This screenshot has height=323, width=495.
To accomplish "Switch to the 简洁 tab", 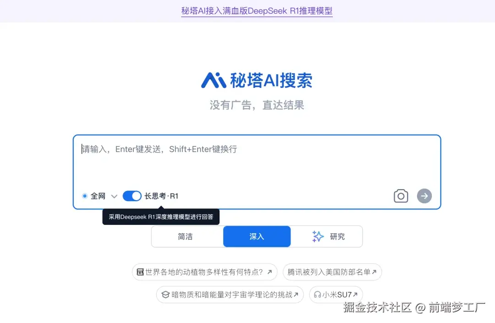I will (186, 236).
